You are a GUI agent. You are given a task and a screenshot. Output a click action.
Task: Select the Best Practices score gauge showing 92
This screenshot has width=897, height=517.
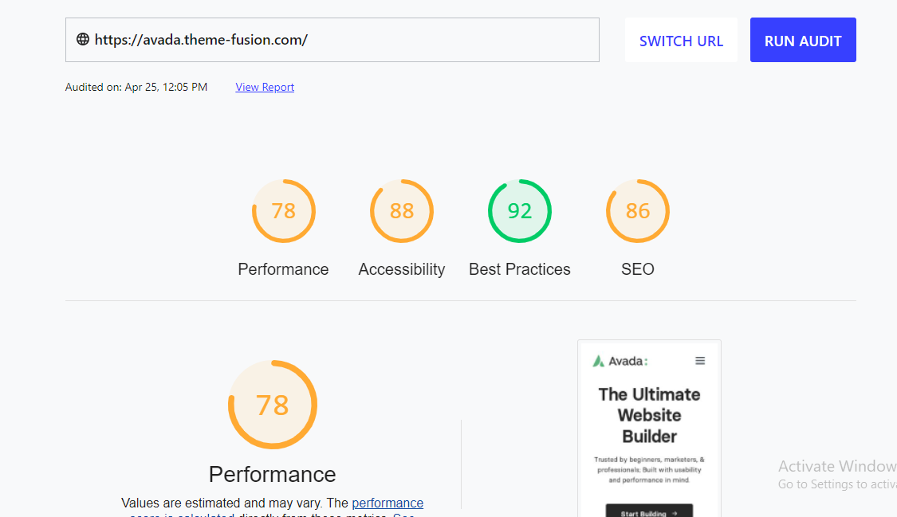pos(519,211)
